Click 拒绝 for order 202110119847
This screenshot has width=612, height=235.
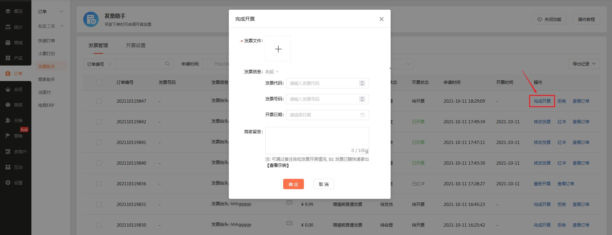pyautogui.click(x=562, y=101)
